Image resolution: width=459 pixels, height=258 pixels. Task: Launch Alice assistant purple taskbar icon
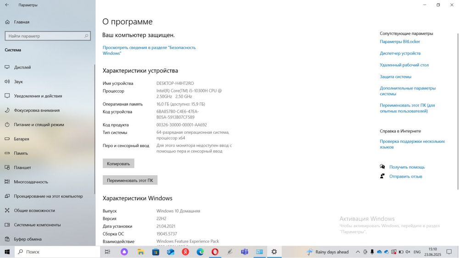[x=124, y=252]
